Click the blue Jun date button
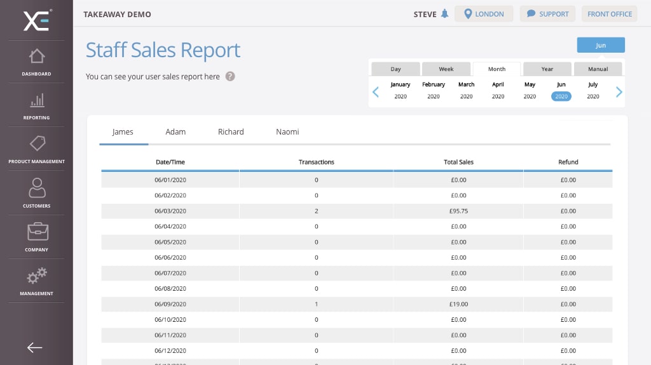The width and height of the screenshot is (651, 365). click(601, 46)
